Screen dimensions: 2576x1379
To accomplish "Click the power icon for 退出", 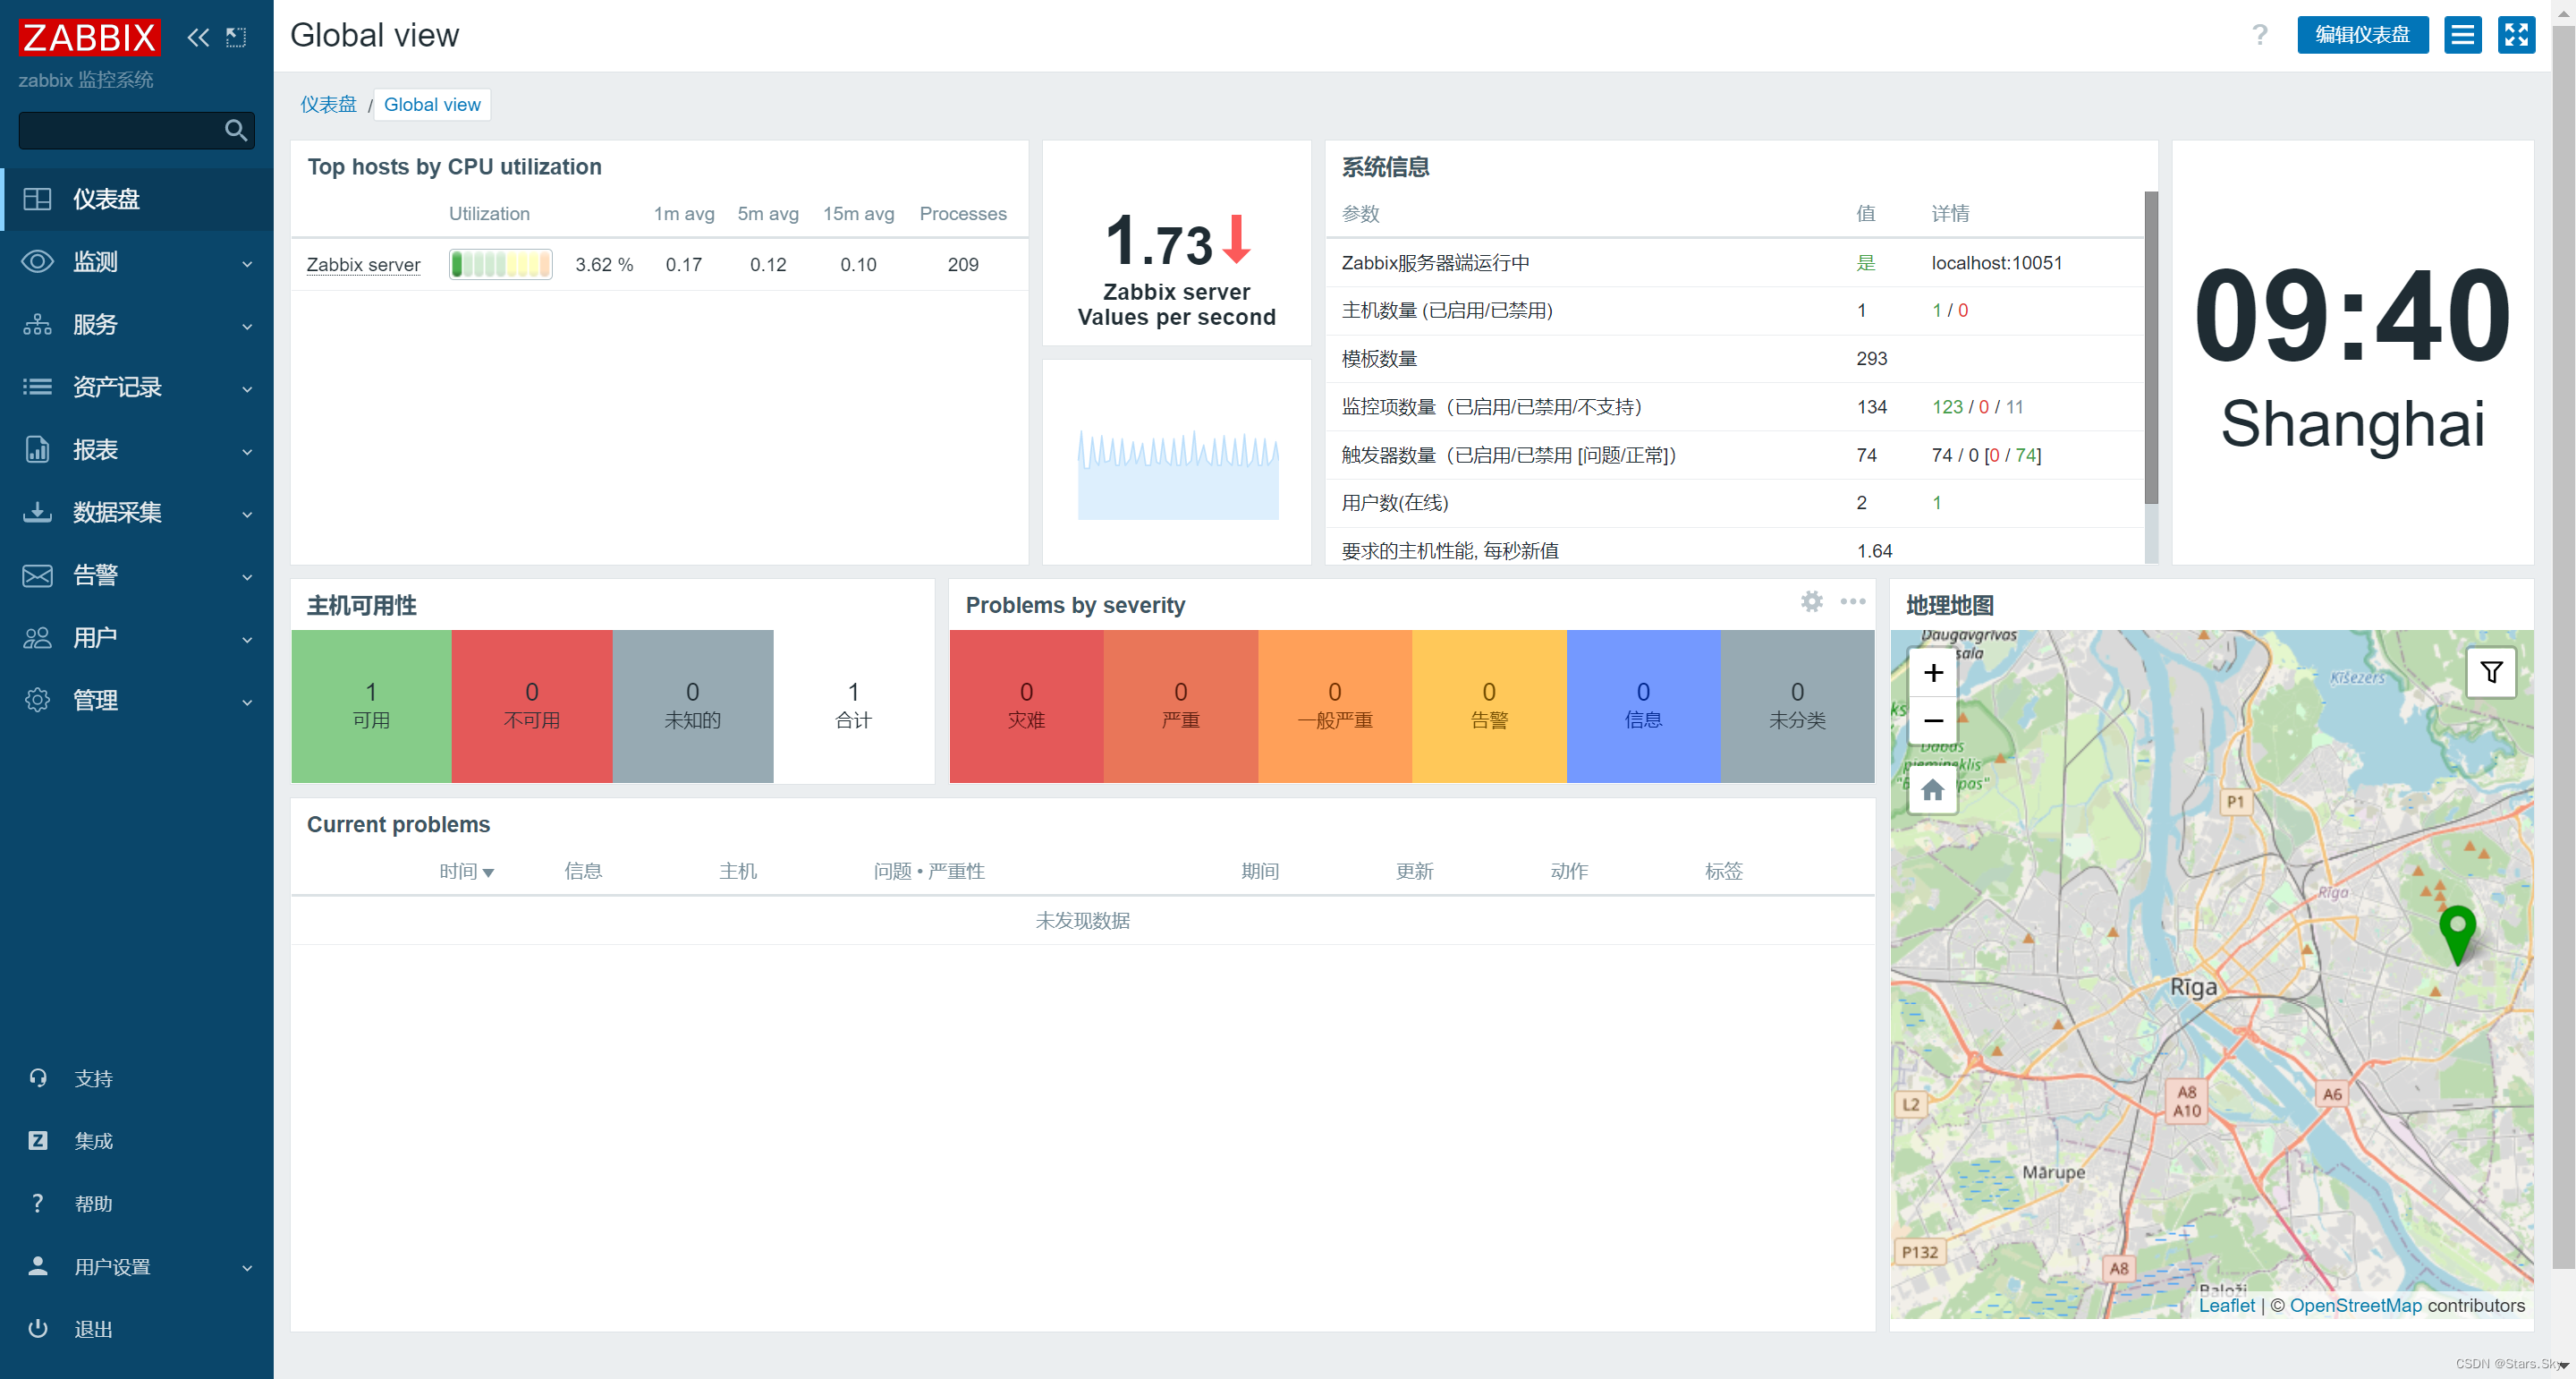I will (x=38, y=1328).
